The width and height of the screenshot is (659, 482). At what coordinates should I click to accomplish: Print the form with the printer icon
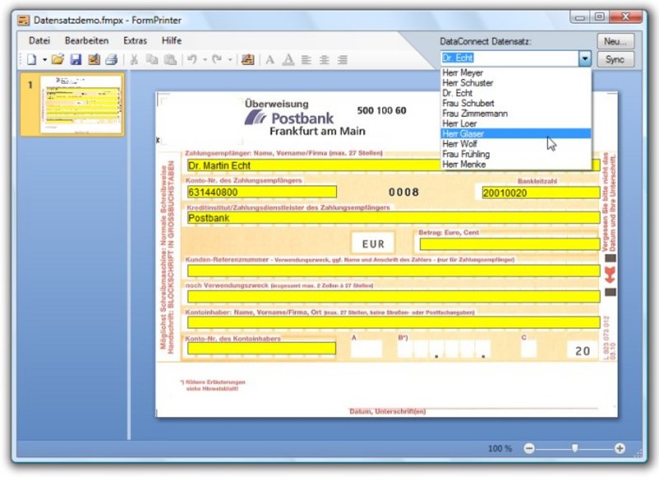[x=112, y=59]
